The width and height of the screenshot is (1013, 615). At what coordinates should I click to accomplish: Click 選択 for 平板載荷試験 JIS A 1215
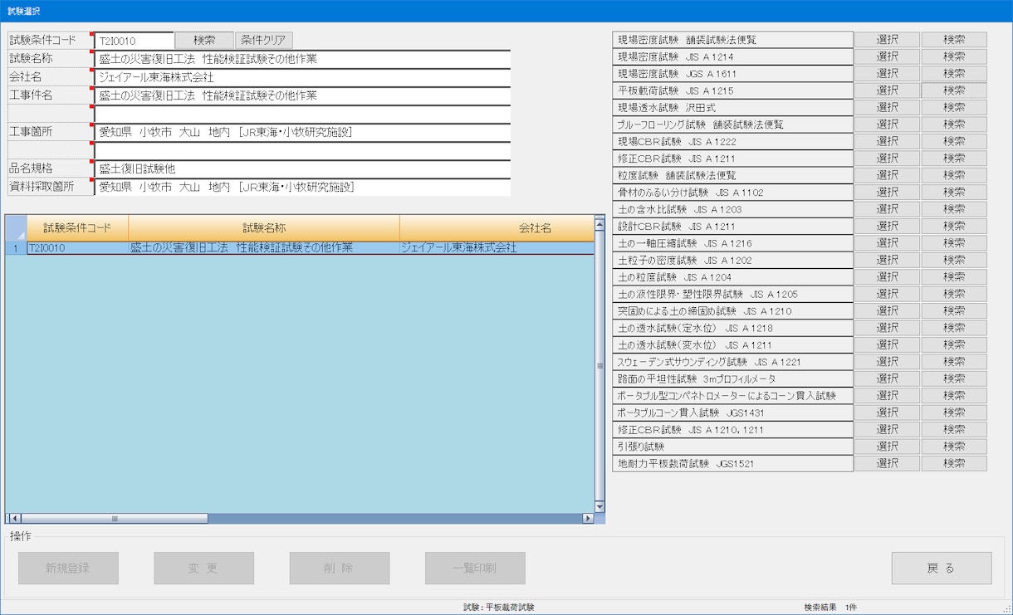887,90
